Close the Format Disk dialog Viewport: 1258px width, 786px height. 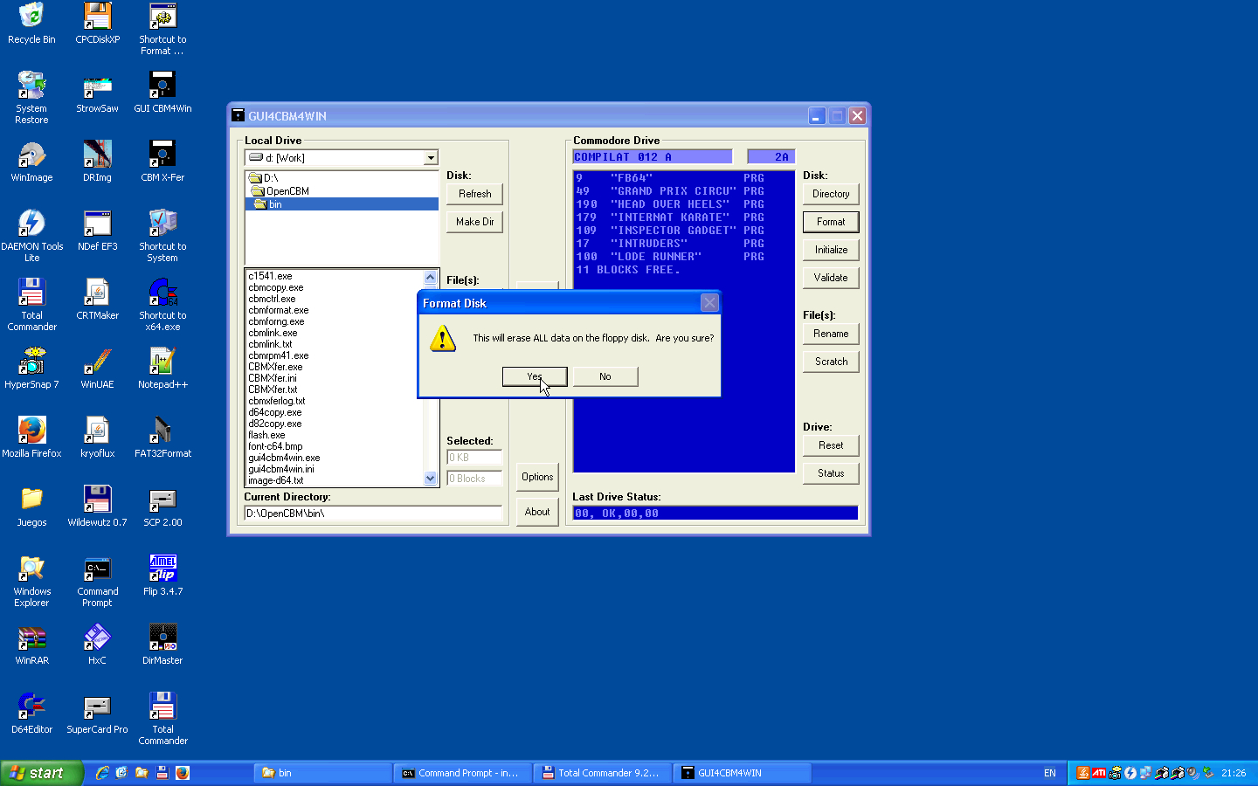[709, 302]
